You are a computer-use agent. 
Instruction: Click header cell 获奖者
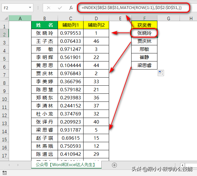pyautogui.click(x=144, y=25)
